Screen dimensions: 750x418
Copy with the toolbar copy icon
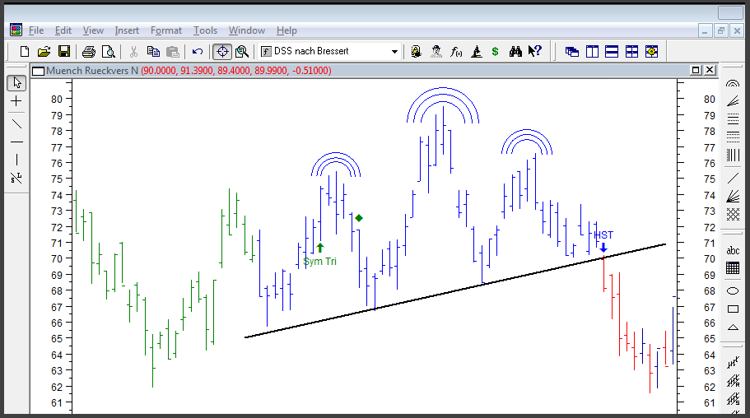(x=153, y=52)
